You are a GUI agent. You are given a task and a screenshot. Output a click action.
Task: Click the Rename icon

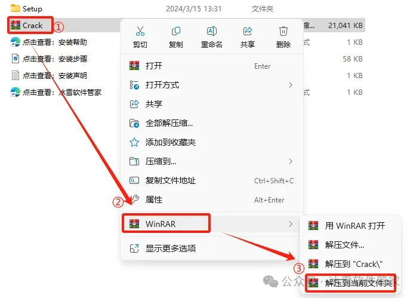click(x=212, y=31)
